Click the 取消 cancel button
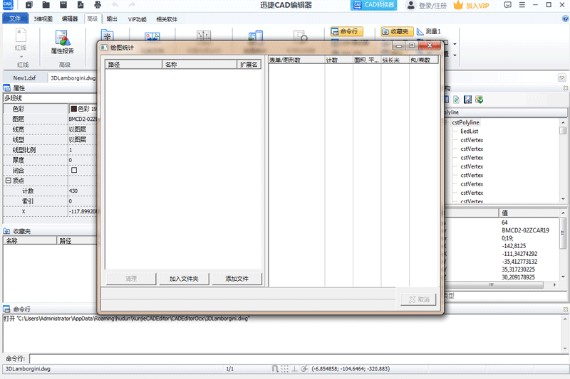This screenshot has height=379, width=570. (418, 299)
